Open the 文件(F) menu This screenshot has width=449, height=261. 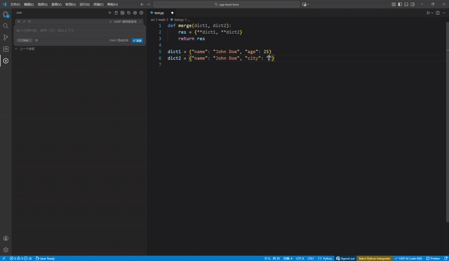(x=15, y=4)
